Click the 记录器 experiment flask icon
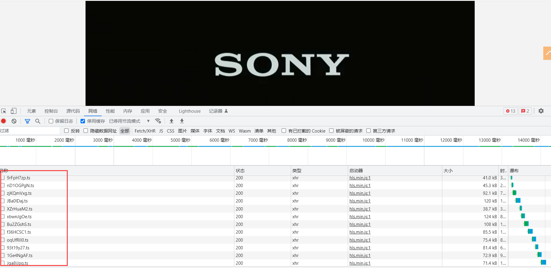551x268 pixels. tap(226, 111)
